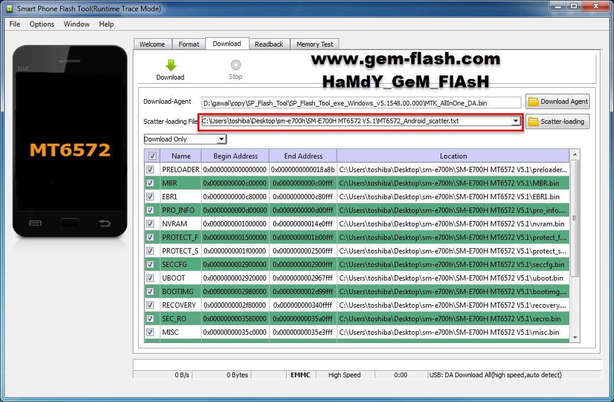Switch to the Format tab
Image resolution: width=614 pixels, height=402 pixels.
coord(189,44)
